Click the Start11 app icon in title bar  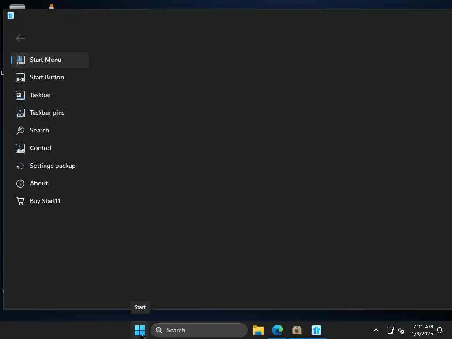tap(11, 15)
